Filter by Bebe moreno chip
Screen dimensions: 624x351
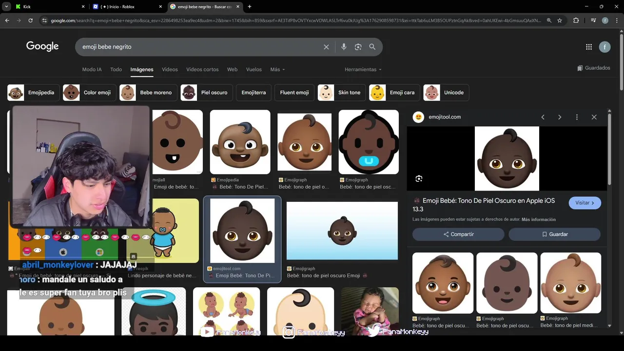click(x=148, y=93)
